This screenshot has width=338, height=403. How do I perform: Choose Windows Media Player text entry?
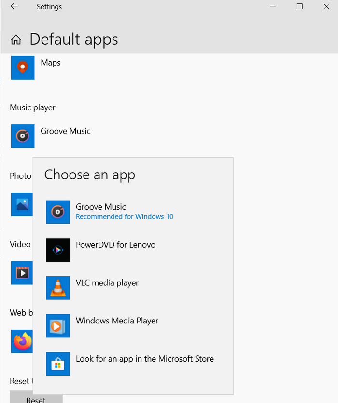117,321
